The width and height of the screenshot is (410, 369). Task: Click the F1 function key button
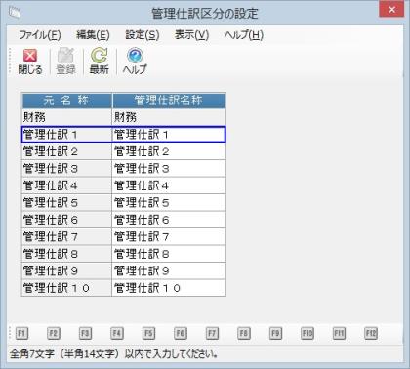[21, 333]
